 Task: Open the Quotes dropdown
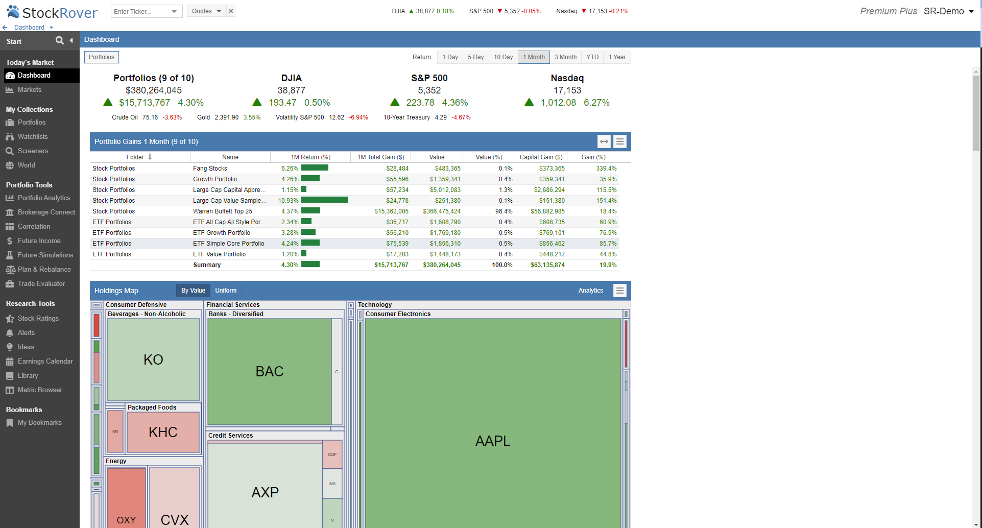206,11
